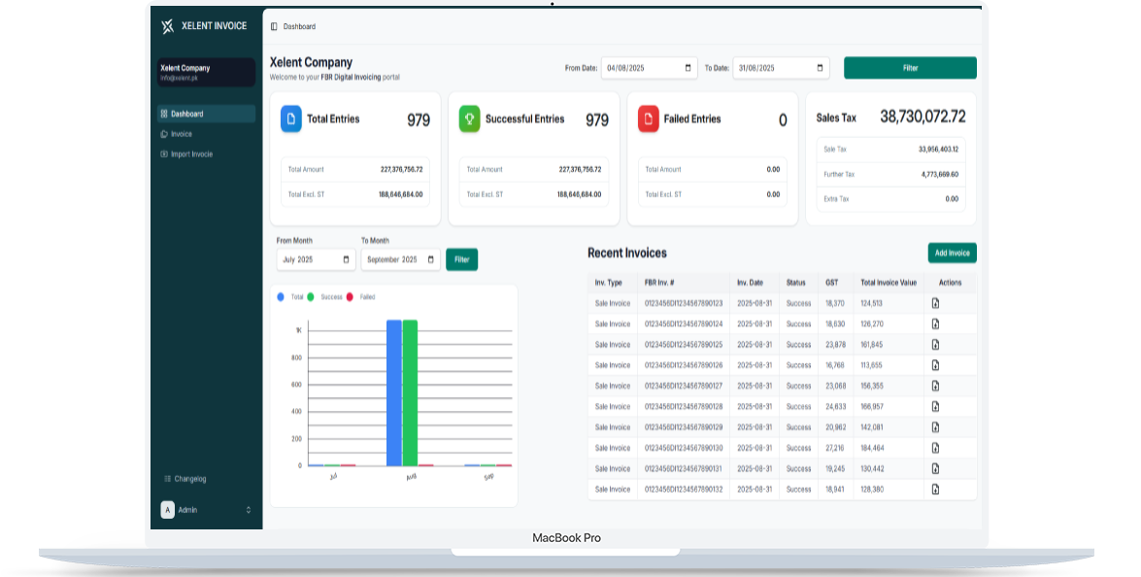Download invoice ending 0124 via action icon

[x=936, y=323]
